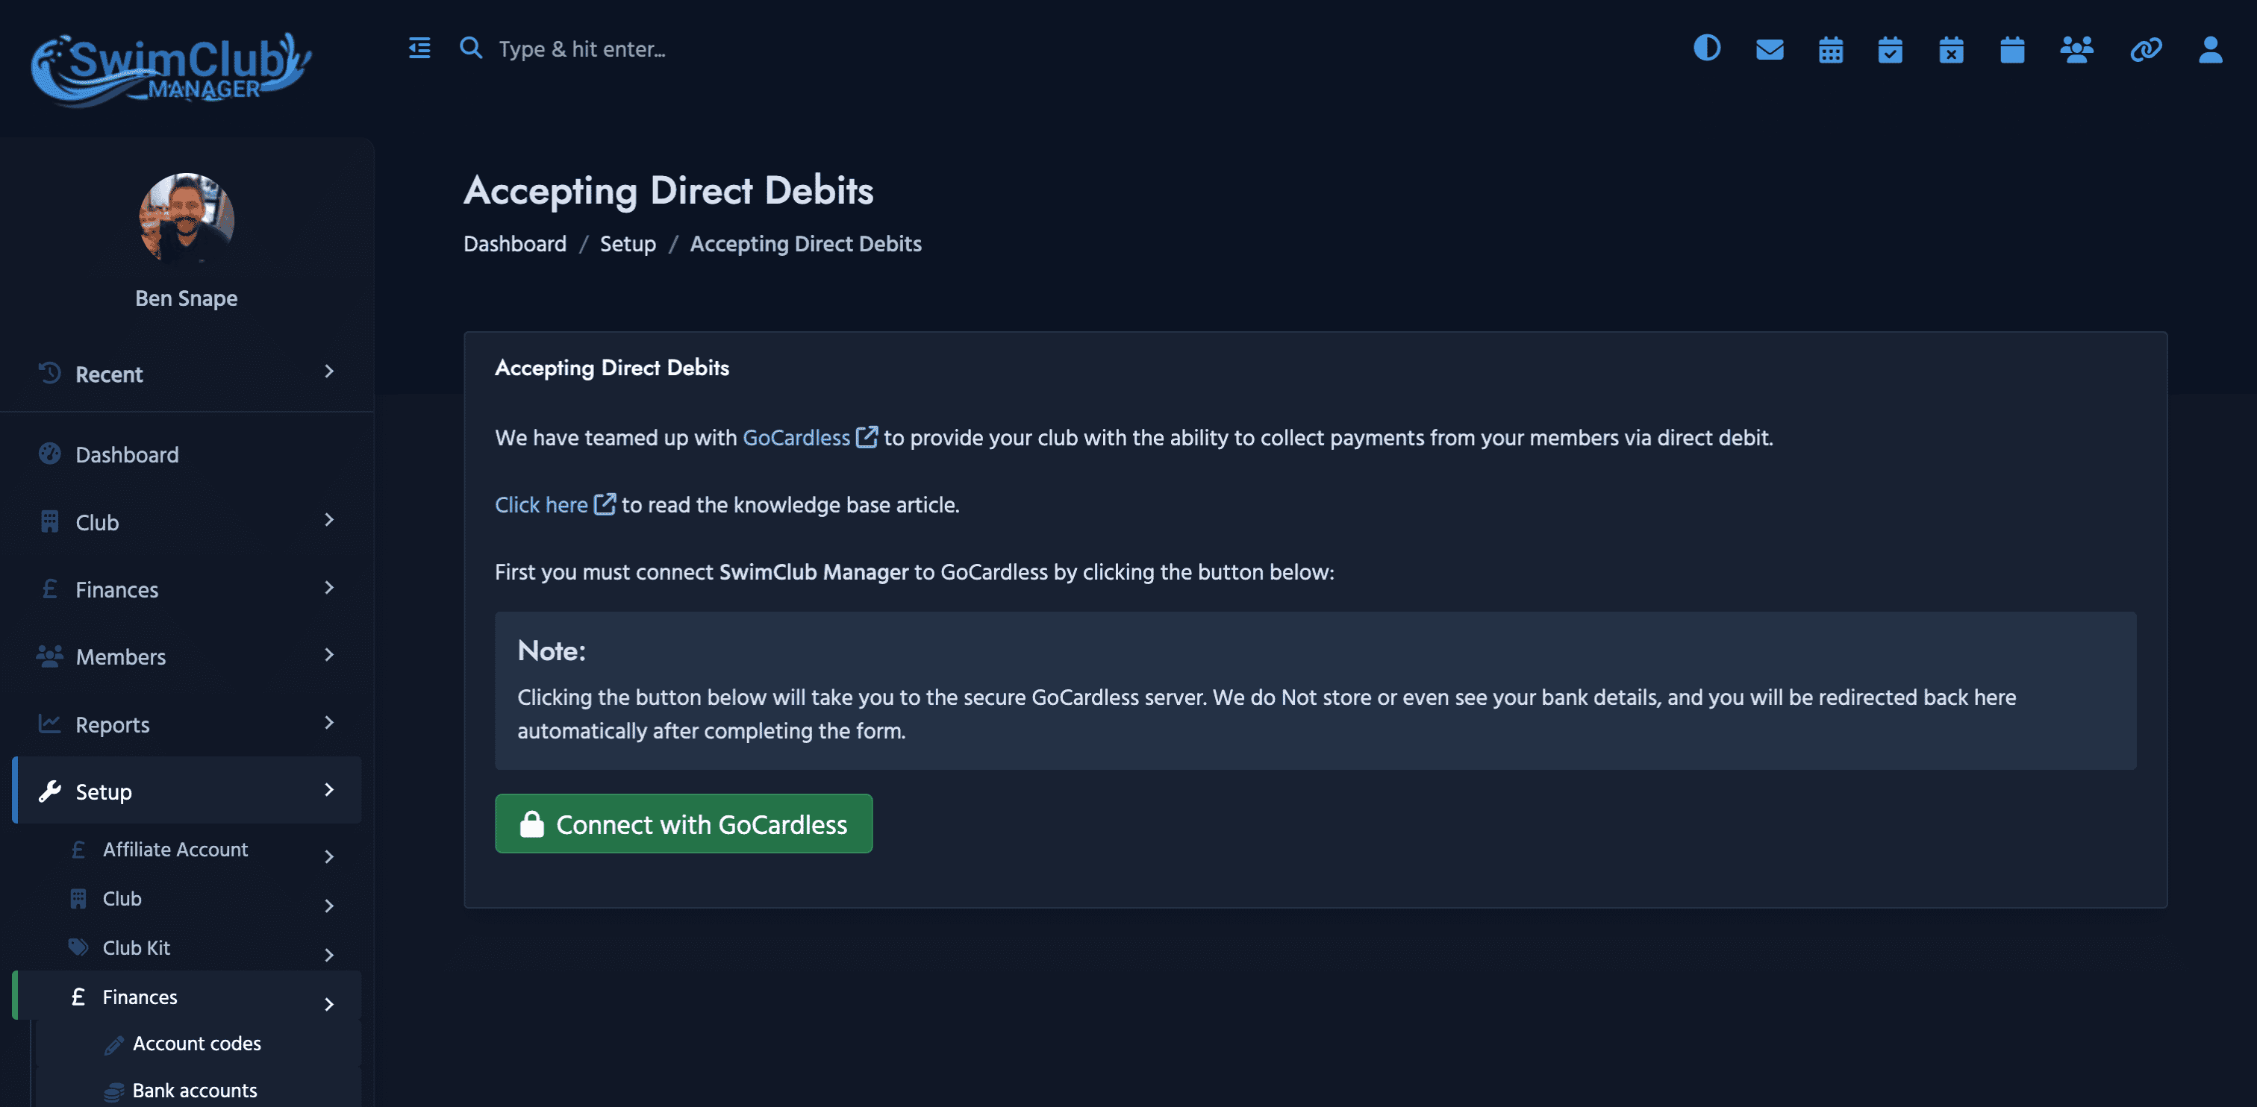Open the calendar cross icon in header
Screen dimensions: 2257x1107
[1951, 49]
